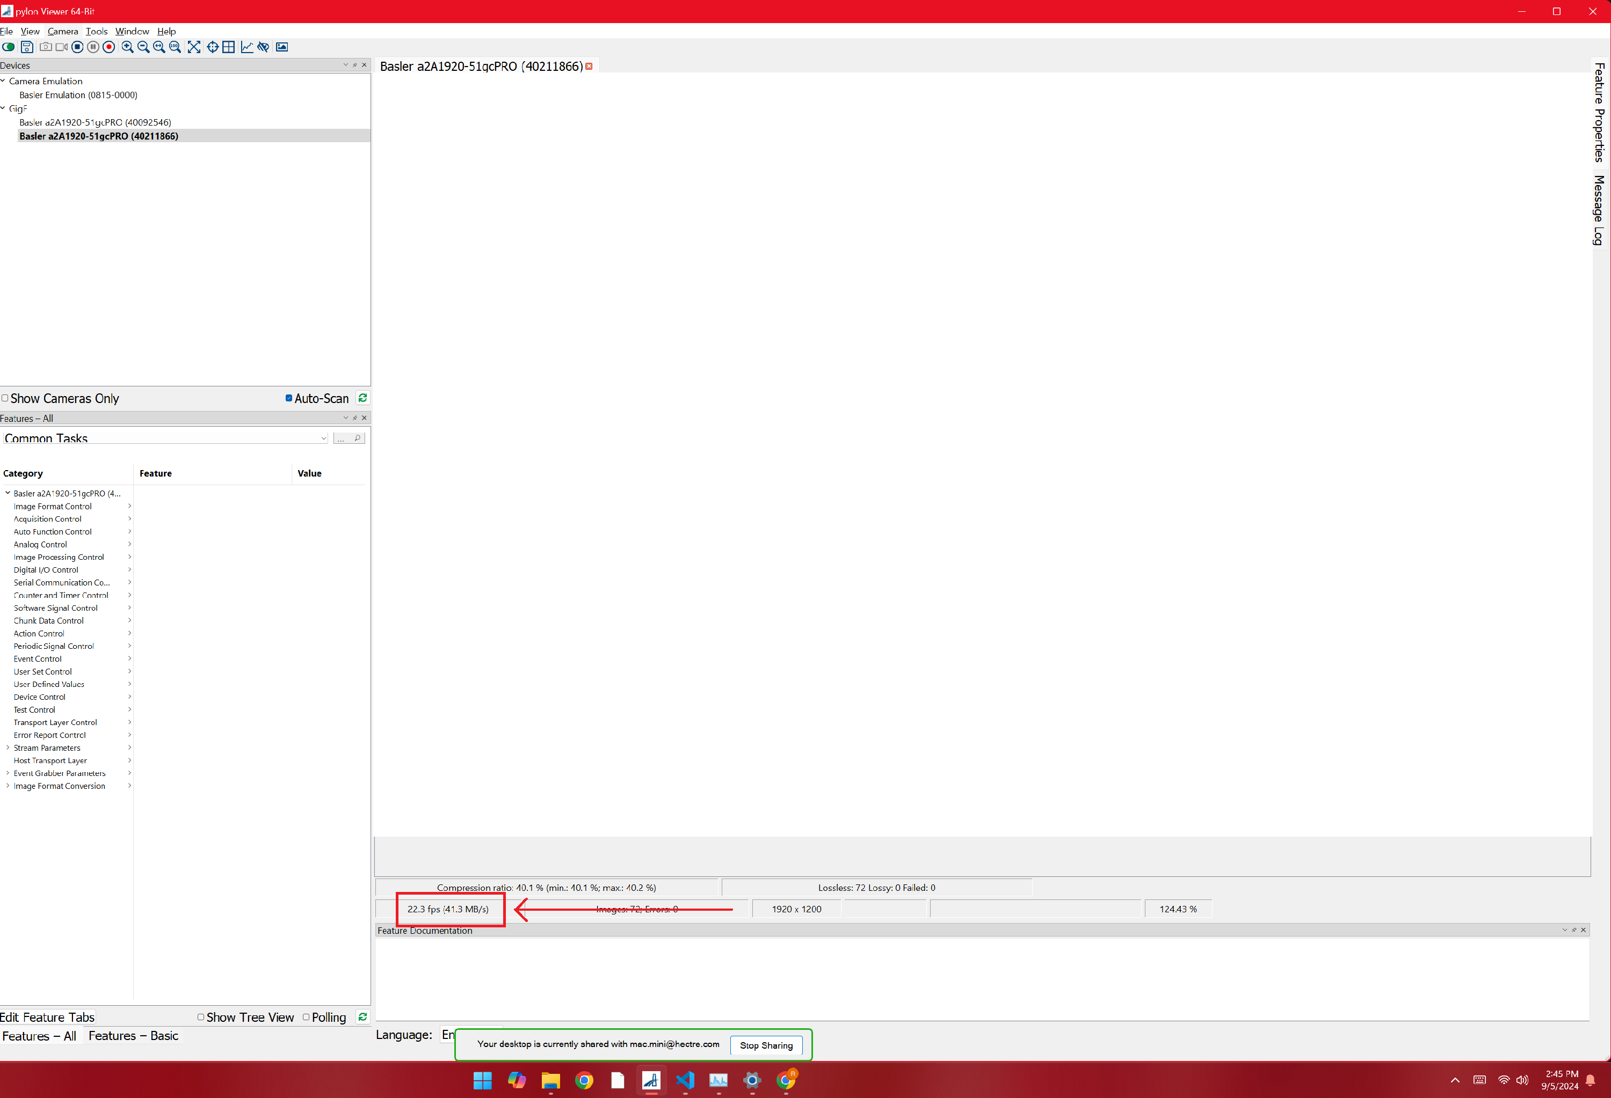The width and height of the screenshot is (1611, 1098).
Task: Enable Show Cameras Only checkbox
Action: [5, 398]
